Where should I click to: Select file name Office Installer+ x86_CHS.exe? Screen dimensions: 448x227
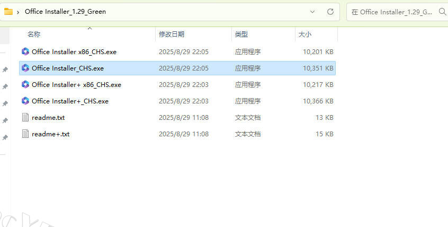(x=76, y=85)
